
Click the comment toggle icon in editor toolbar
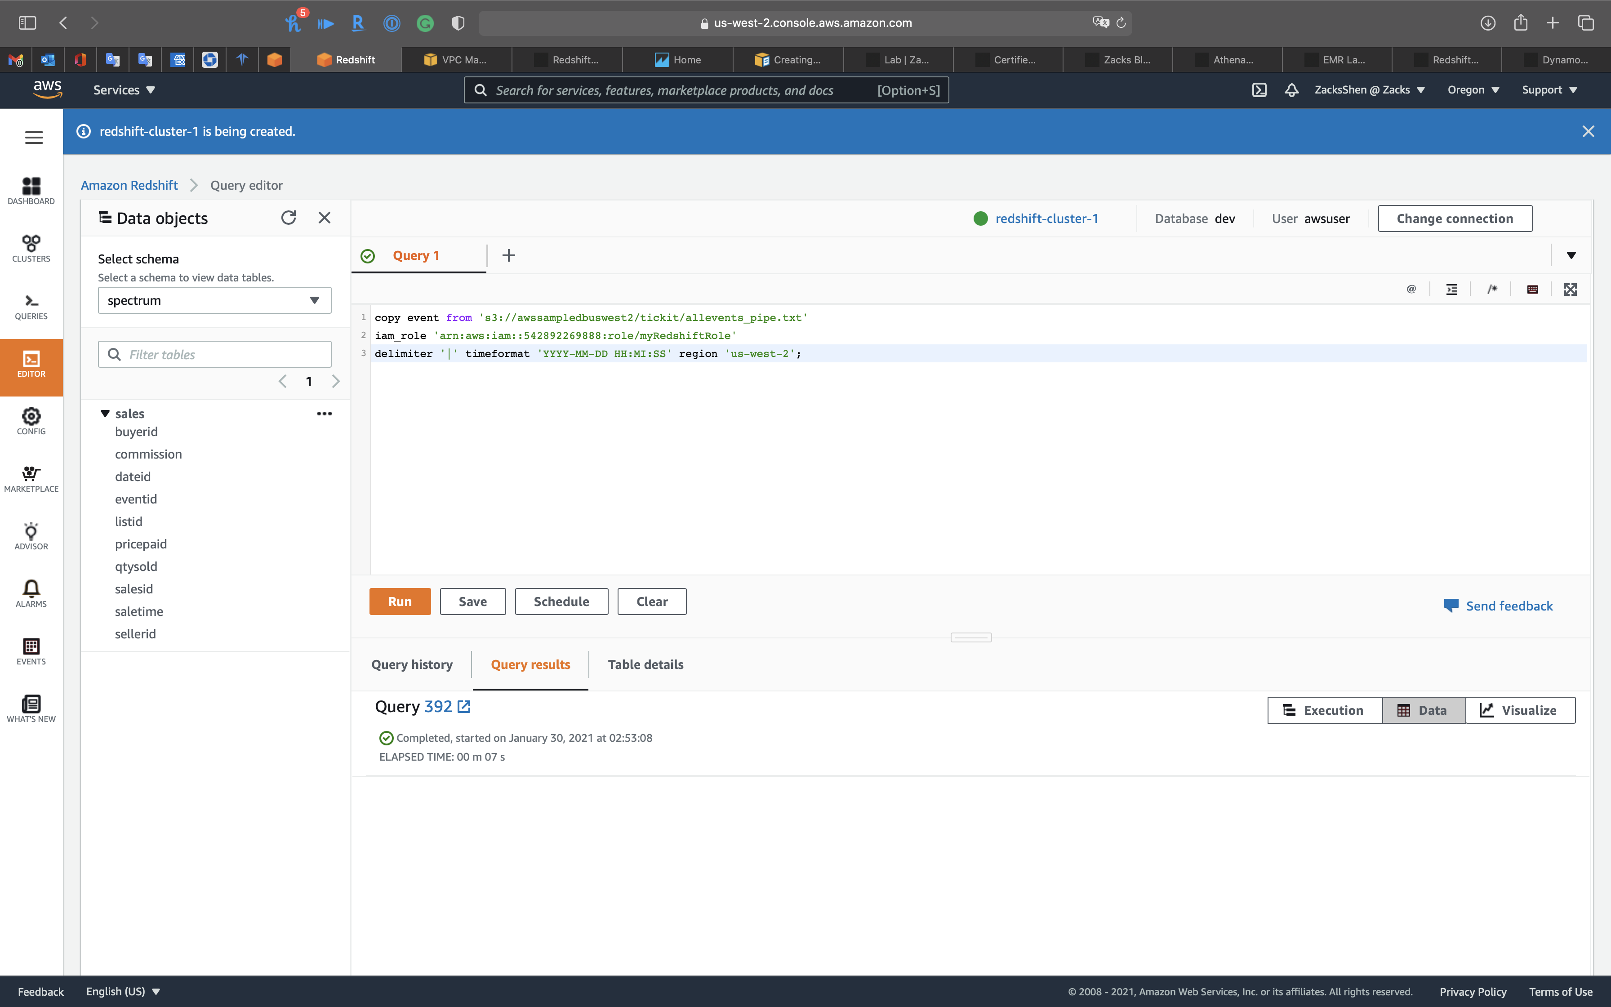[x=1492, y=289]
